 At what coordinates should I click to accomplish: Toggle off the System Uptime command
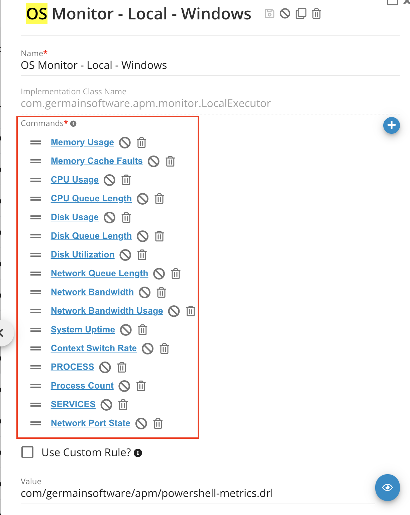126,330
